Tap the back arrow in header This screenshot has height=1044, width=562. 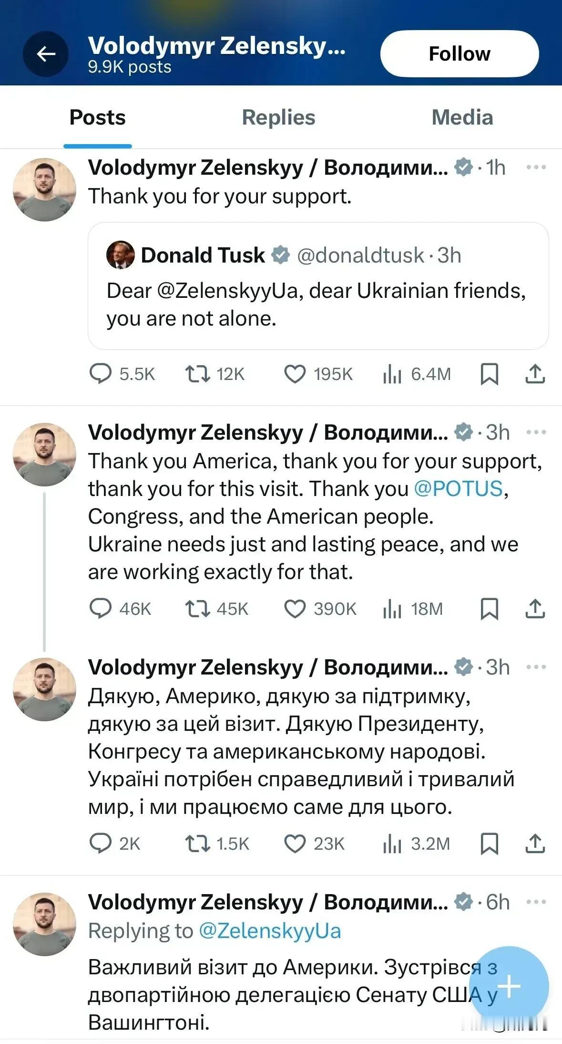pos(46,54)
